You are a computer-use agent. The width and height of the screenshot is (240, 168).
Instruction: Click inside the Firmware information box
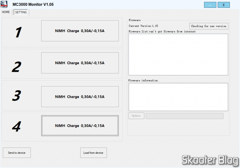click(178, 97)
